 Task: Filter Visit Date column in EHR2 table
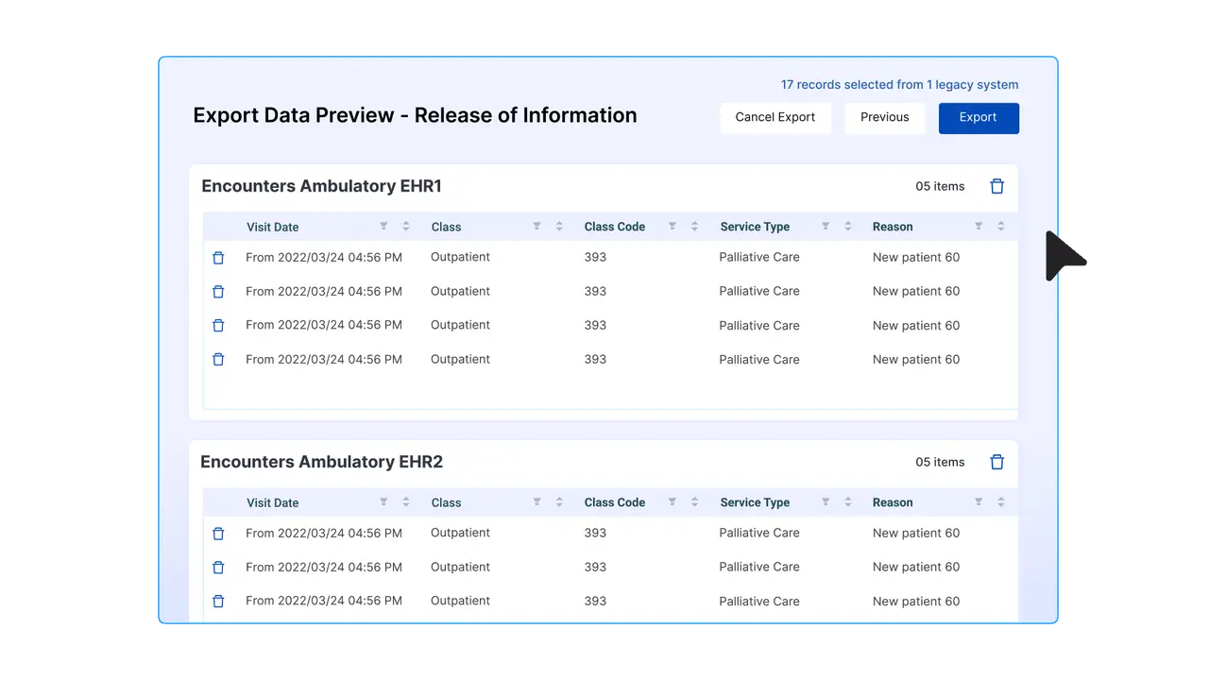tap(383, 502)
